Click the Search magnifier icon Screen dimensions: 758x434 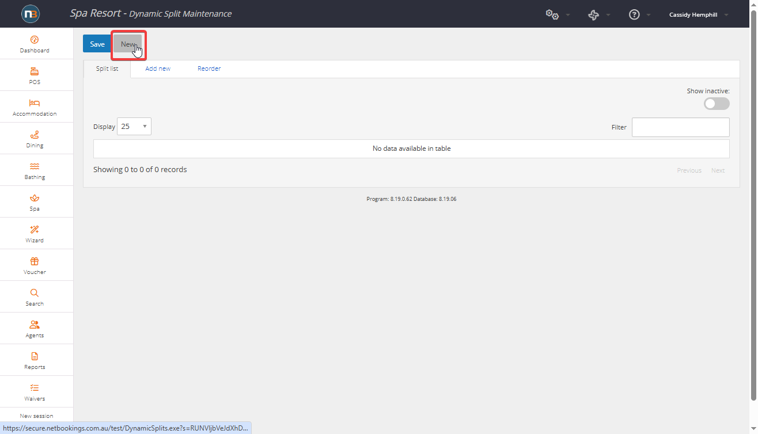tap(35, 293)
